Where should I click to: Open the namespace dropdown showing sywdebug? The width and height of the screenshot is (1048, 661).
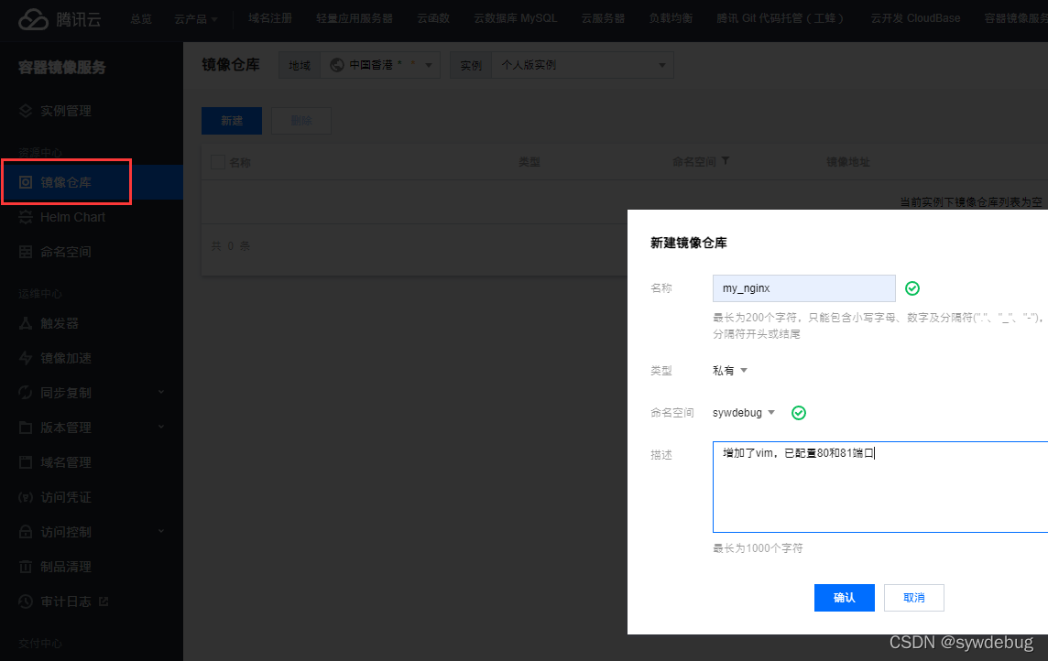click(x=744, y=413)
